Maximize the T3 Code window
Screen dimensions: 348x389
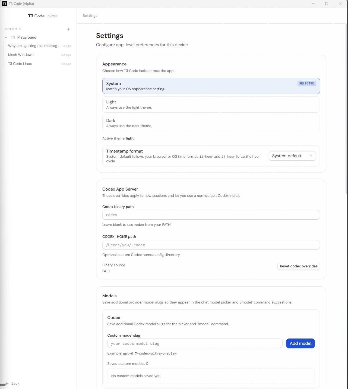(327, 4)
